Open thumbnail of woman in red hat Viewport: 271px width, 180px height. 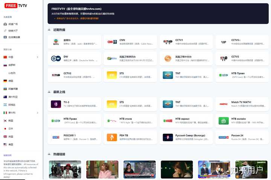[65, 169]
